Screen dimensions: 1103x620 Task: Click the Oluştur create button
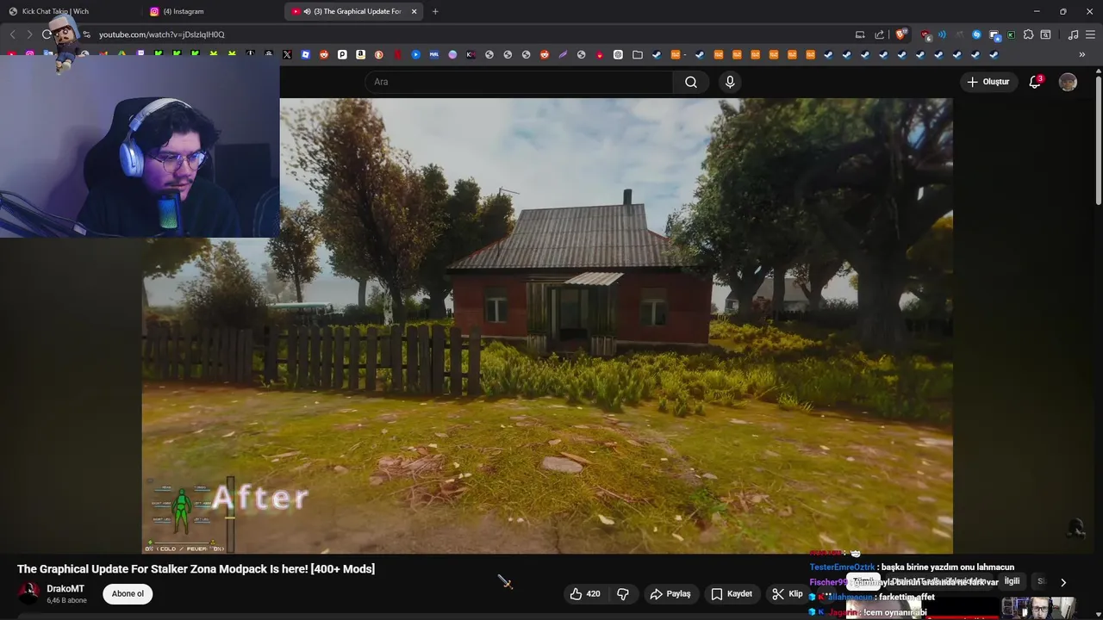click(x=988, y=82)
